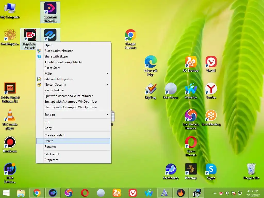The height and width of the screenshot is (198, 264).
Task: Choose Split with Ashampoo WinOptimizer
Action: pos(73,96)
